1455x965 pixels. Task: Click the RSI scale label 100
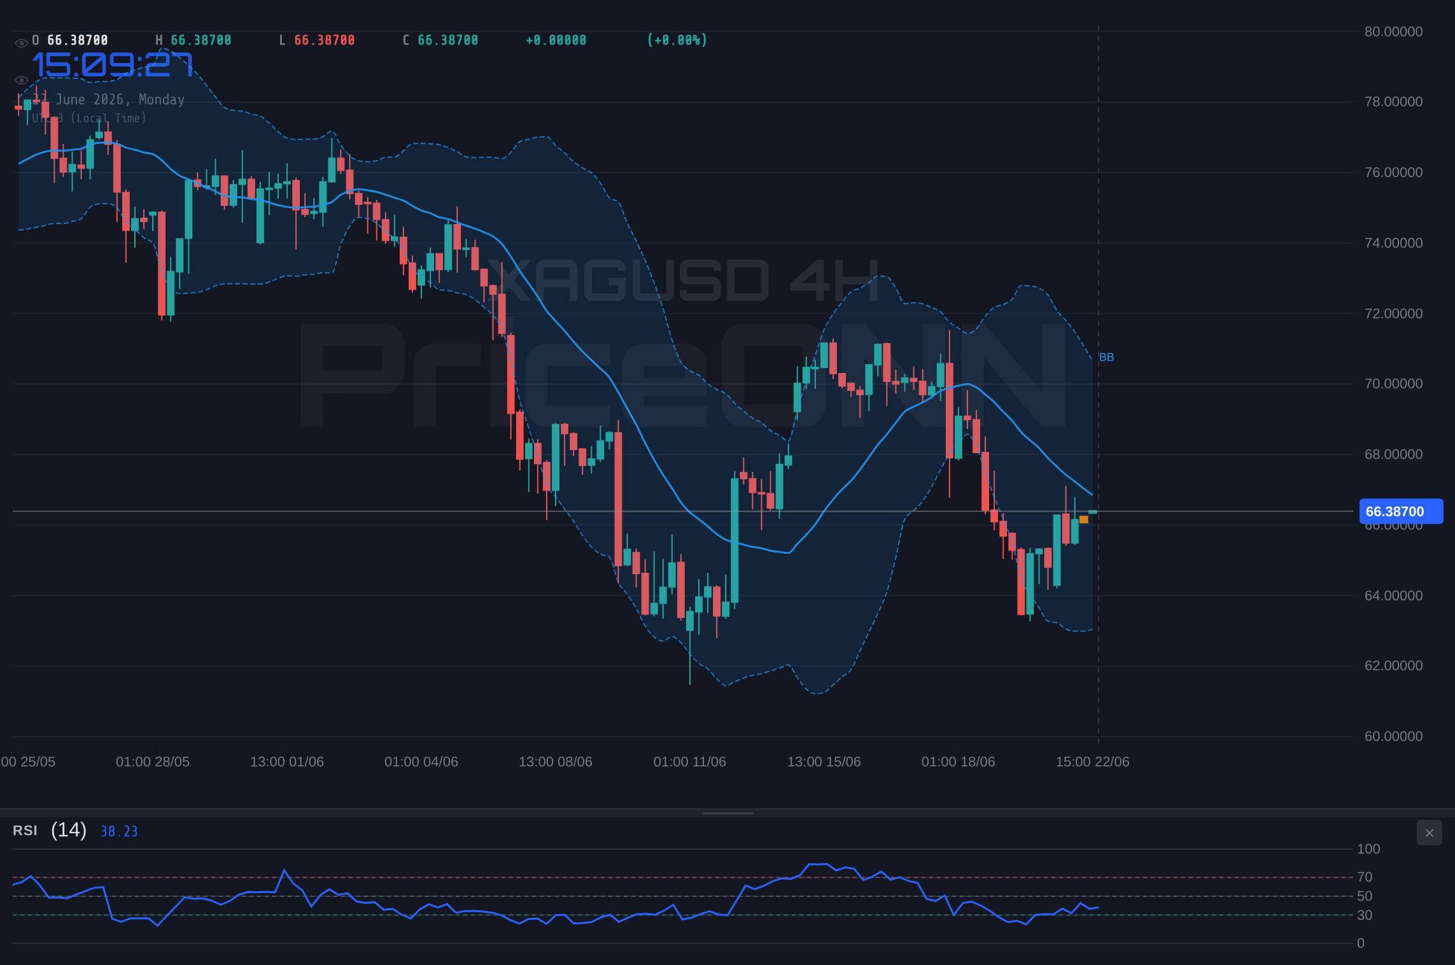click(1368, 849)
